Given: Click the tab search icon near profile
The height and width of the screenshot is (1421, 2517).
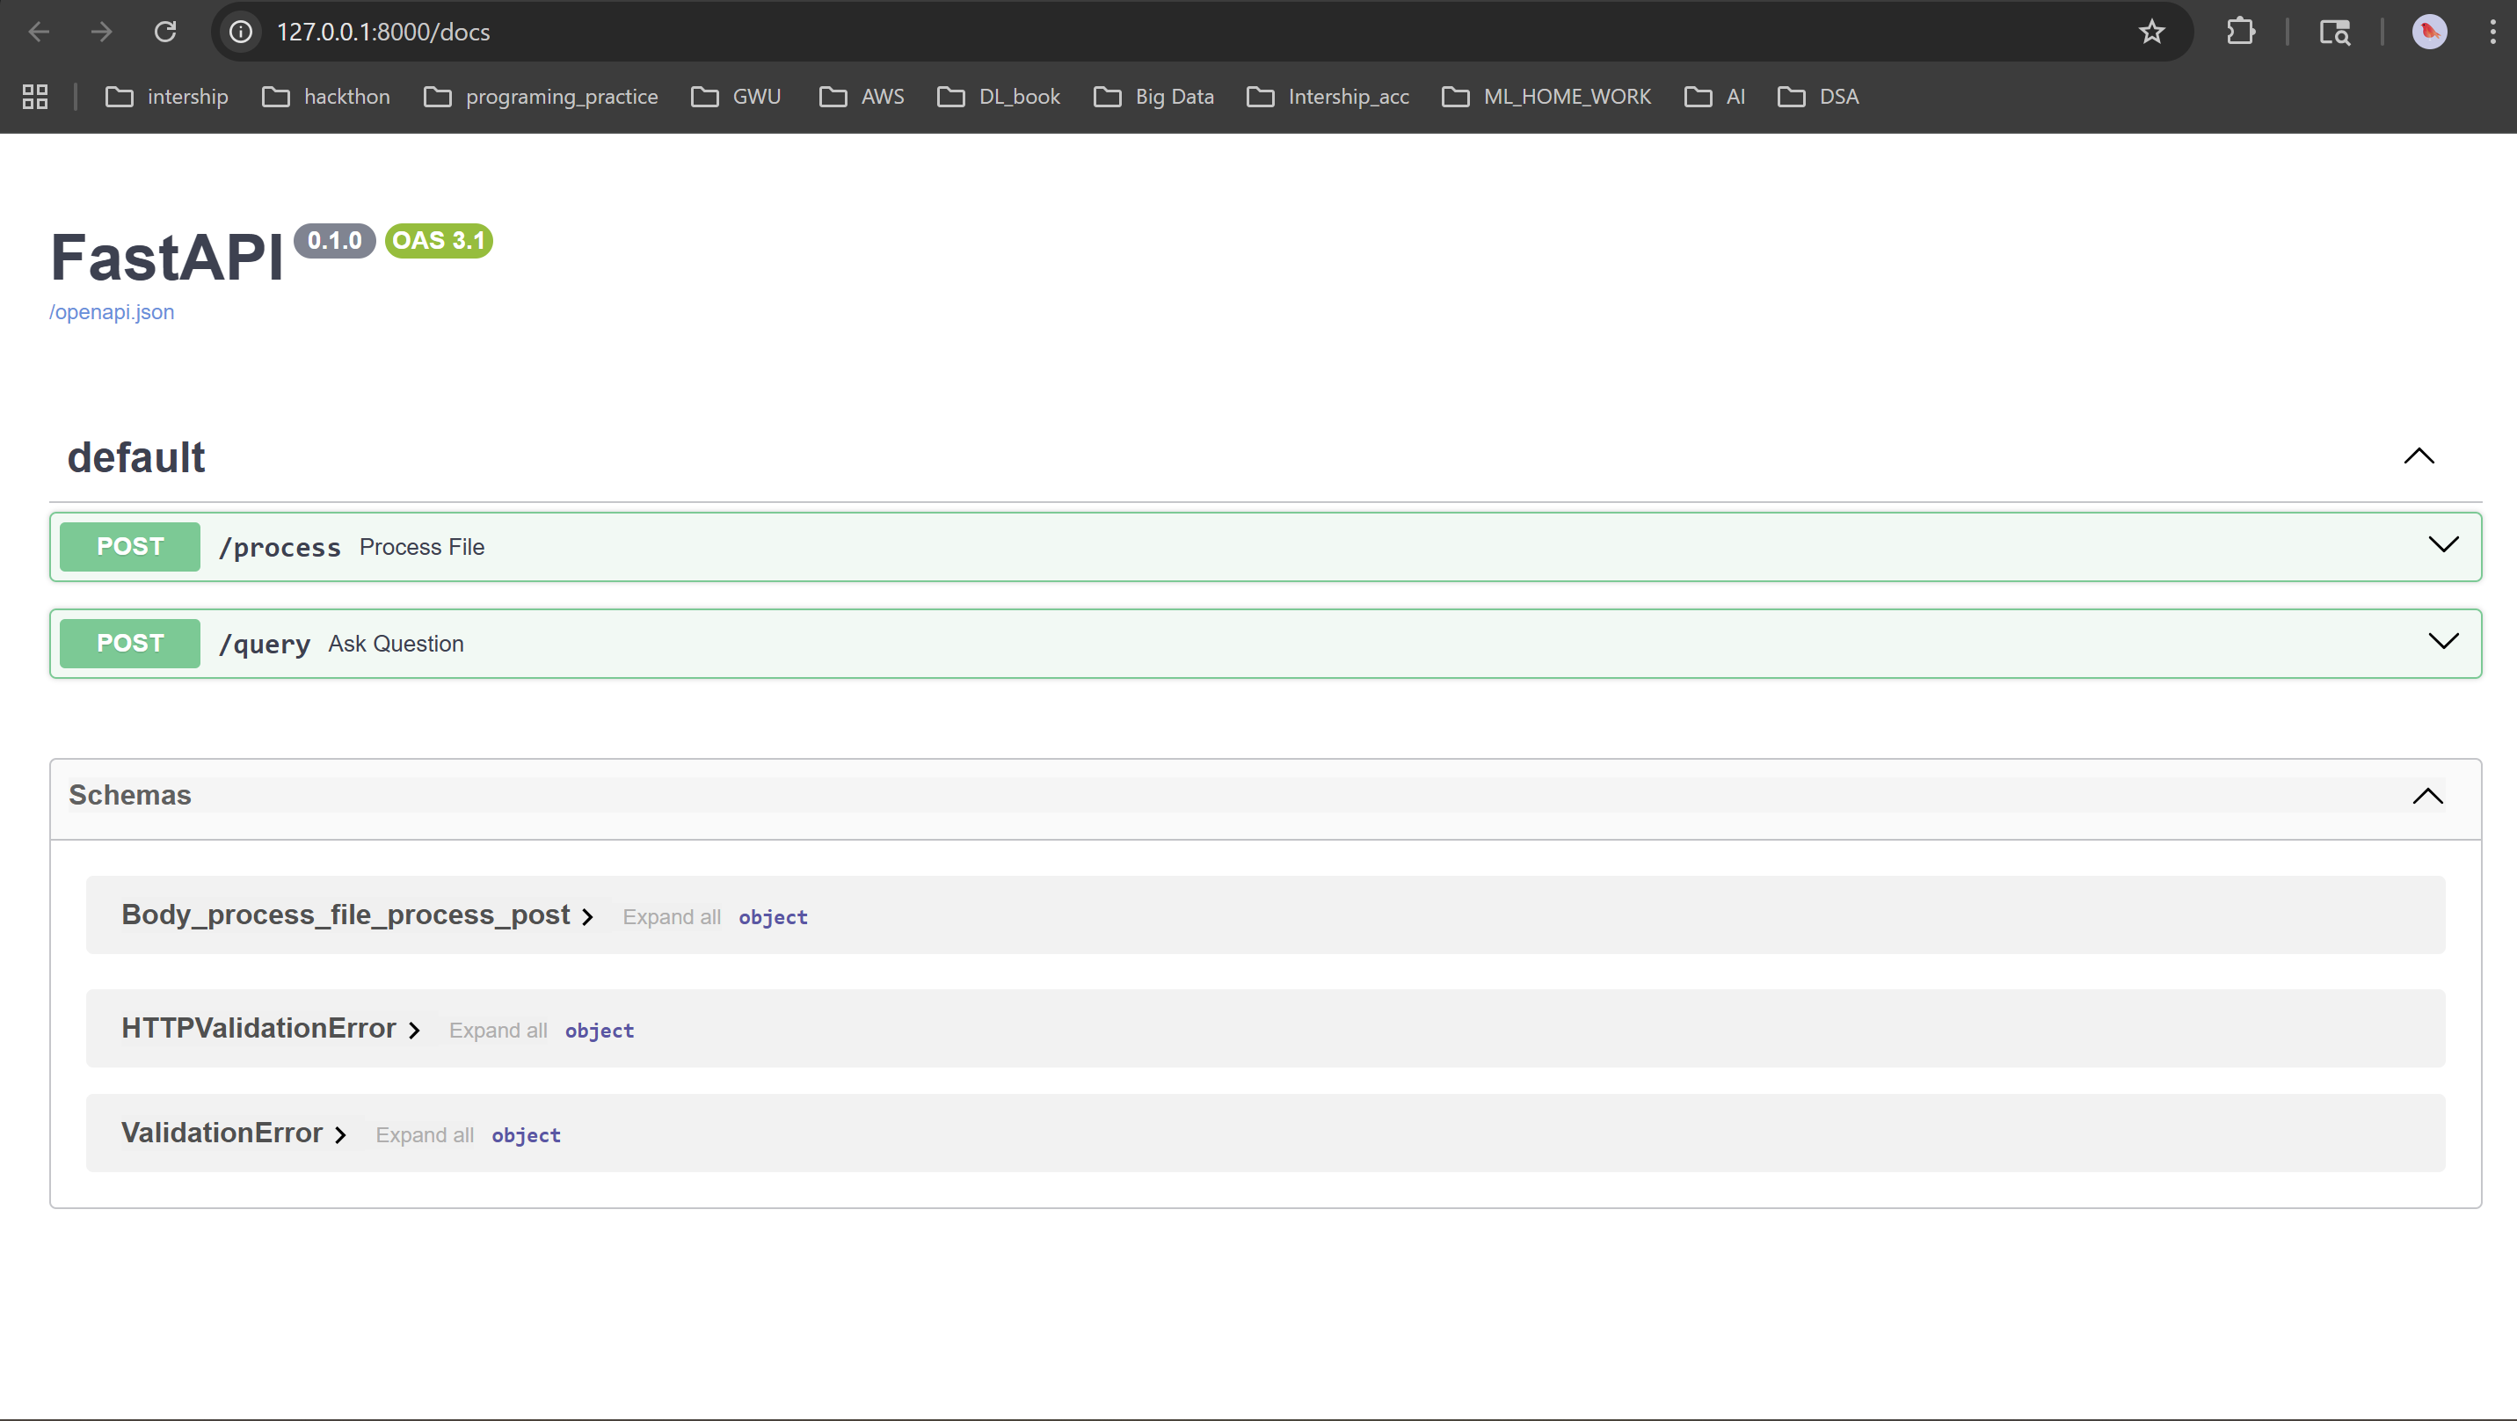Looking at the screenshot, I should tap(2334, 32).
